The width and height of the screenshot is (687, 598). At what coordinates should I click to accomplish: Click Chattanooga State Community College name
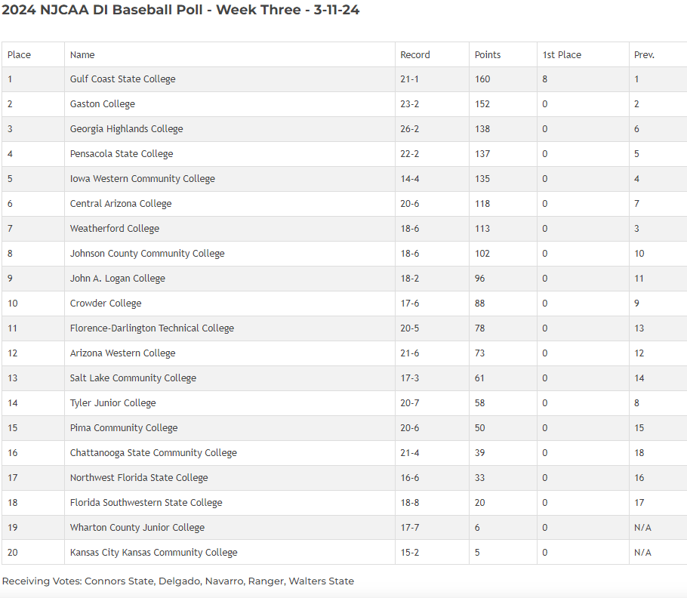tap(153, 453)
